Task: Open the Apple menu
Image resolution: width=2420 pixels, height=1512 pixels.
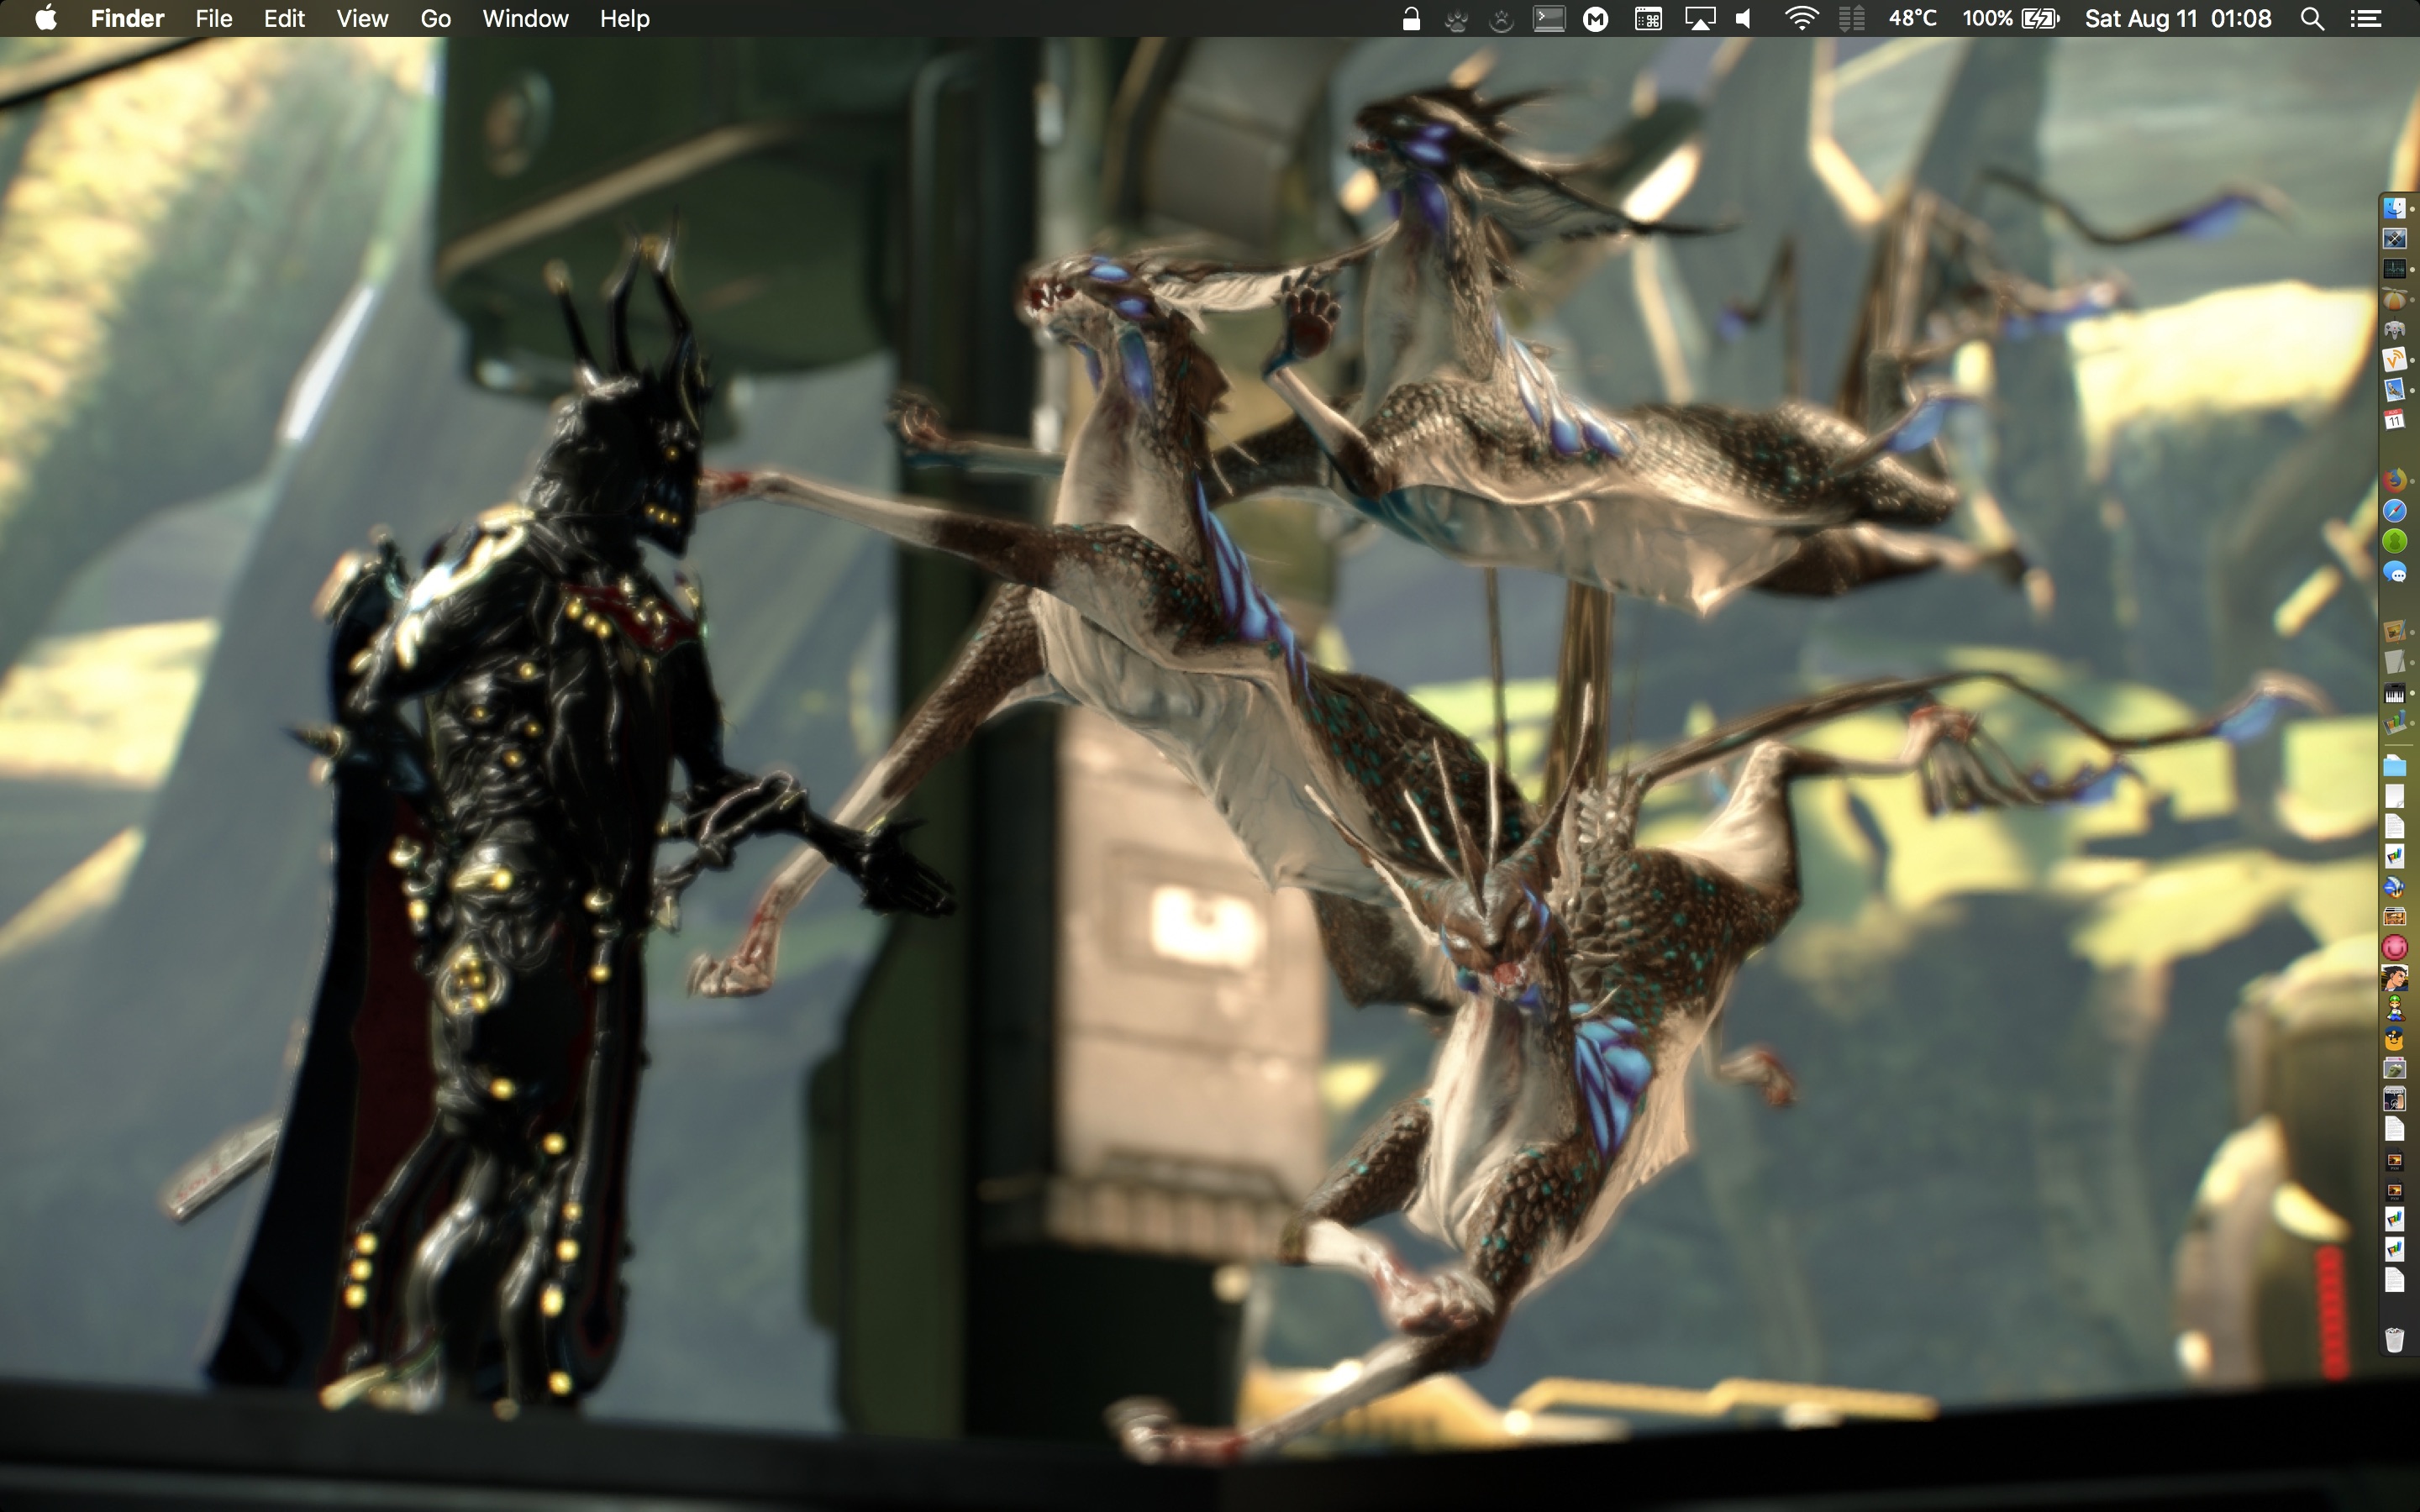Action: tap(45, 18)
